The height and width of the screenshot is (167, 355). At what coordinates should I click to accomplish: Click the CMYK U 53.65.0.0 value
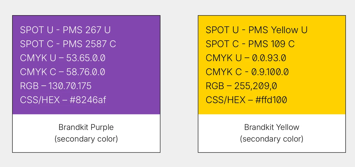[x=86, y=58]
